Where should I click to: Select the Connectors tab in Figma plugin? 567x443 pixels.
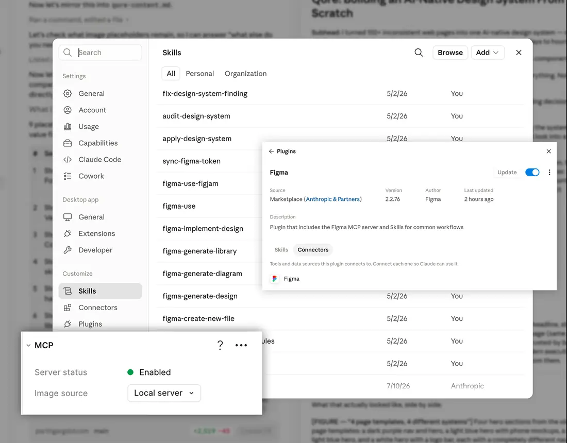[313, 250]
